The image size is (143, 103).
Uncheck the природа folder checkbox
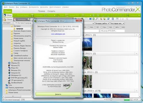pos(32,28)
